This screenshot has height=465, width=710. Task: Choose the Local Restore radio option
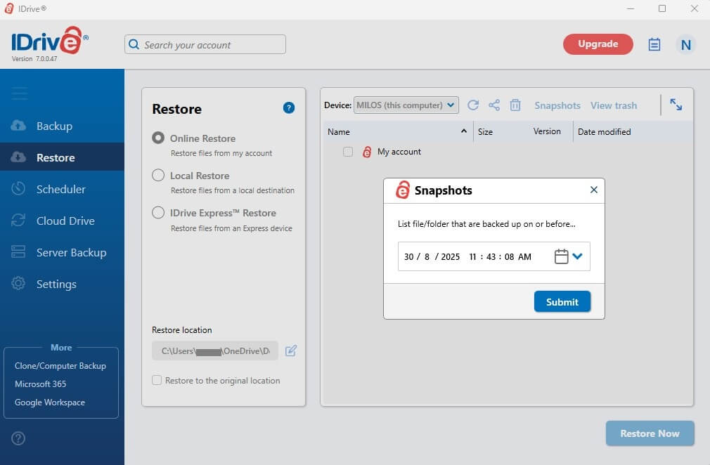(x=158, y=176)
